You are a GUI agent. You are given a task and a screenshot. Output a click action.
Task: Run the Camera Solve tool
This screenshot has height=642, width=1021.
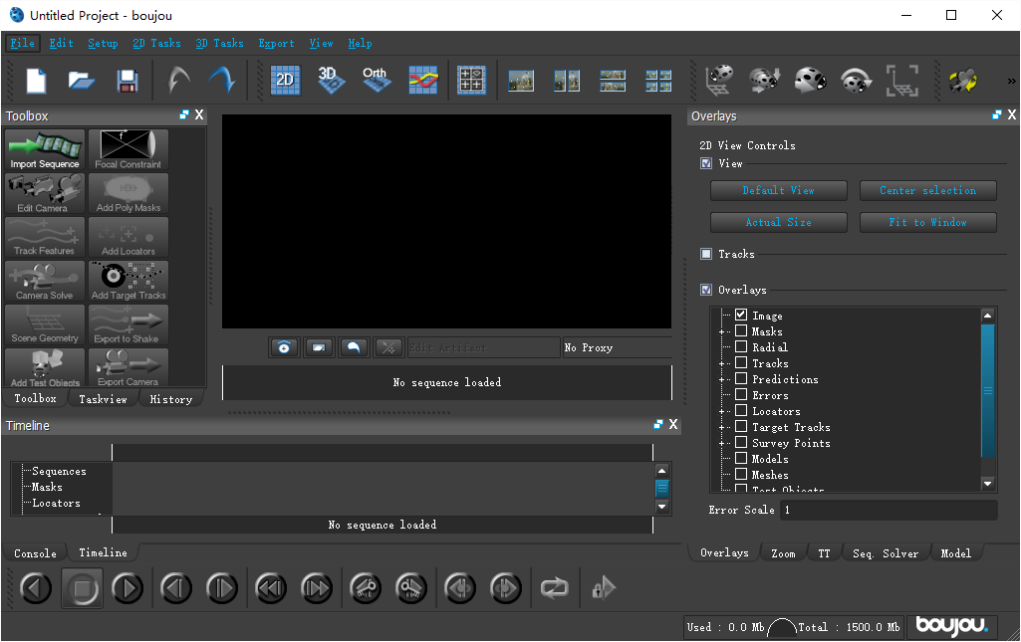45,281
